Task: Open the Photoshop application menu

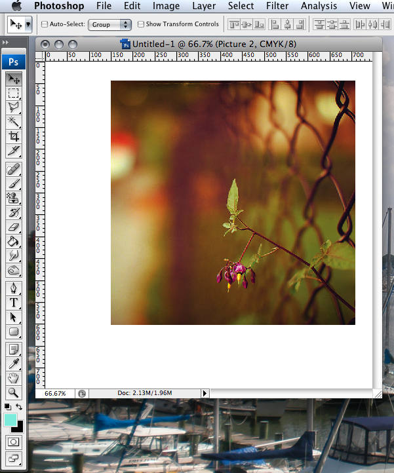Action: pos(59,6)
